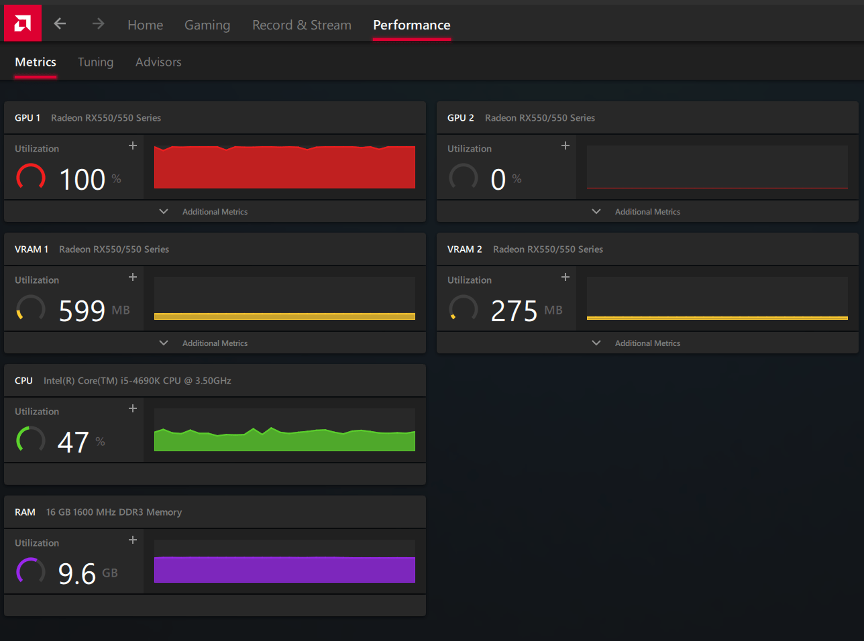Click the VRAM 2 usage graph

coord(717,298)
